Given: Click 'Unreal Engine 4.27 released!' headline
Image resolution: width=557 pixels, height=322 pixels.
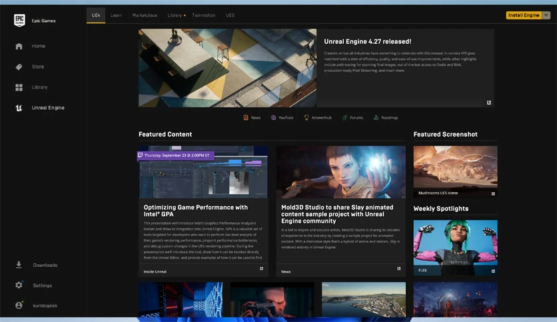Looking at the screenshot, I should coord(368,41).
